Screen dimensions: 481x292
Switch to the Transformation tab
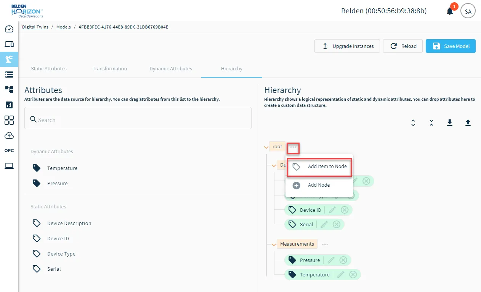coord(110,69)
